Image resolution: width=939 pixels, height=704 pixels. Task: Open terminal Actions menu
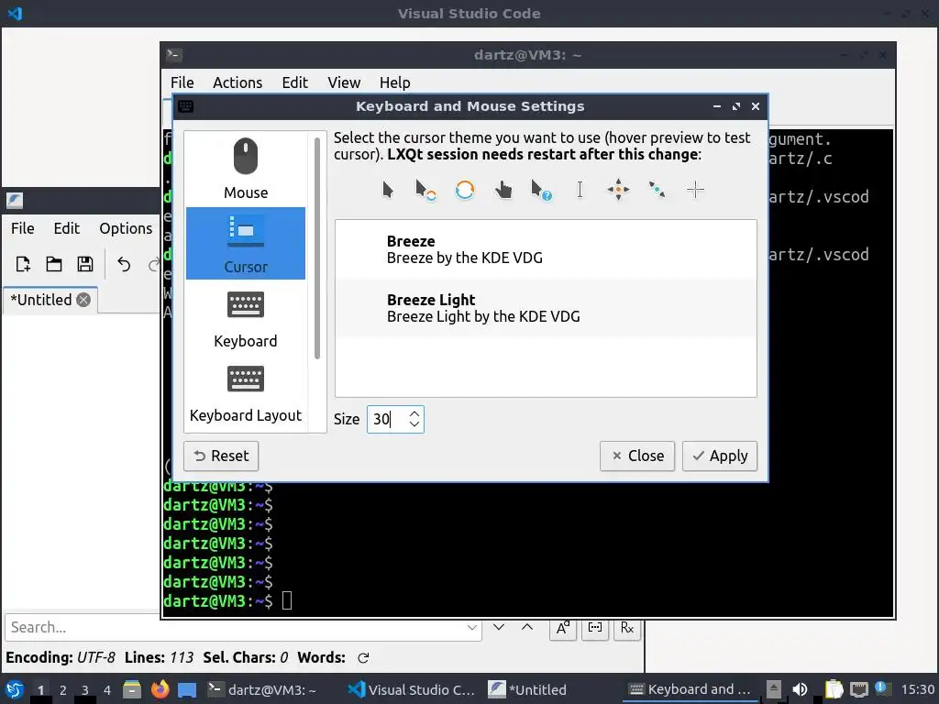[x=238, y=82]
